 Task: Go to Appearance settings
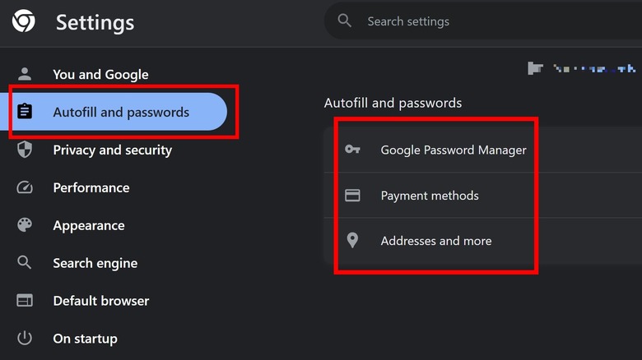click(x=88, y=225)
